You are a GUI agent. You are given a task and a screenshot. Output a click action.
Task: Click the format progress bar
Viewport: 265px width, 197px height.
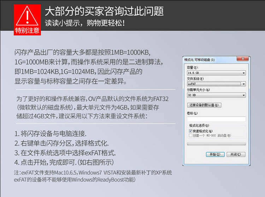coord(216,144)
